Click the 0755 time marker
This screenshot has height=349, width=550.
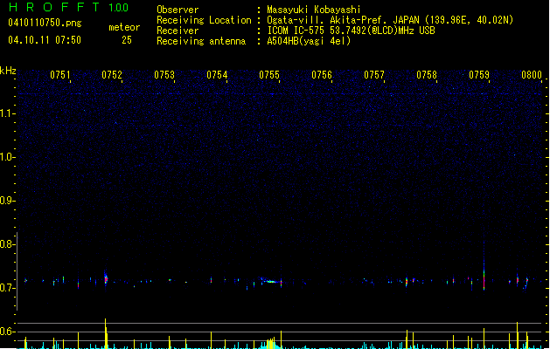(x=269, y=75)
